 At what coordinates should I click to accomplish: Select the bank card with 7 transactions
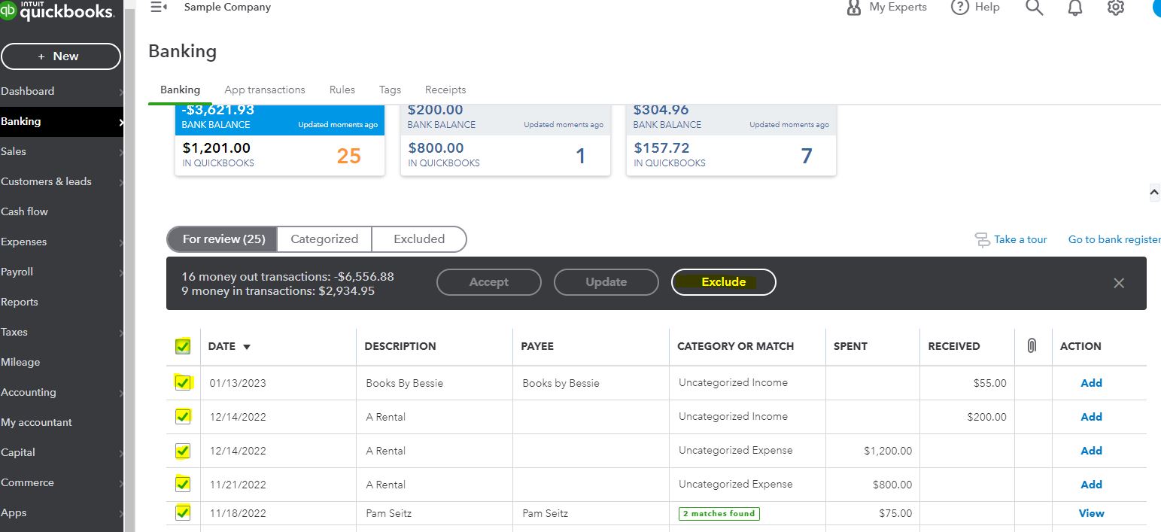click(x=731, y=141)
